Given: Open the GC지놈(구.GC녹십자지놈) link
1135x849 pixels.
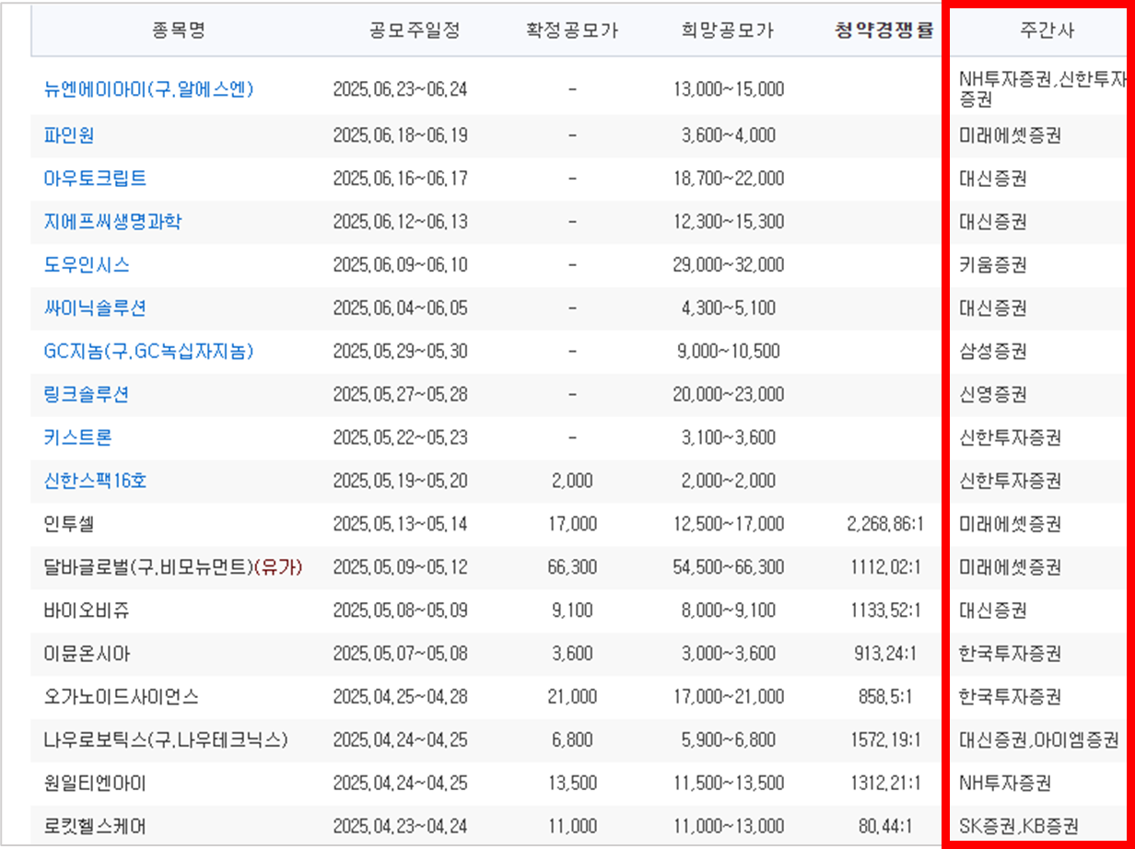Looking at the screenshot, I should point(148,351).
